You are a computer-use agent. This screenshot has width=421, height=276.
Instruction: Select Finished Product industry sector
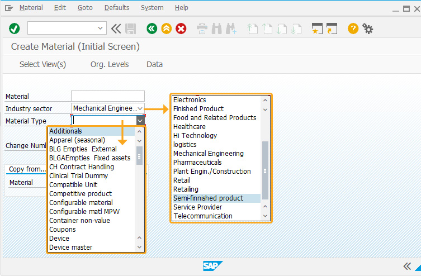click(x=216, y=108)
